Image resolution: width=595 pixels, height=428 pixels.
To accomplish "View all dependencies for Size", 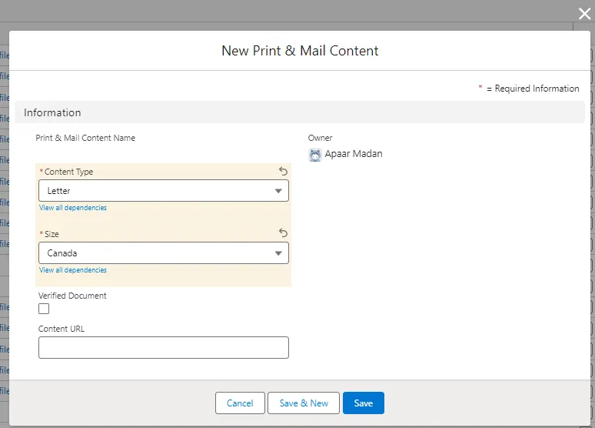I will pos(73,270).
